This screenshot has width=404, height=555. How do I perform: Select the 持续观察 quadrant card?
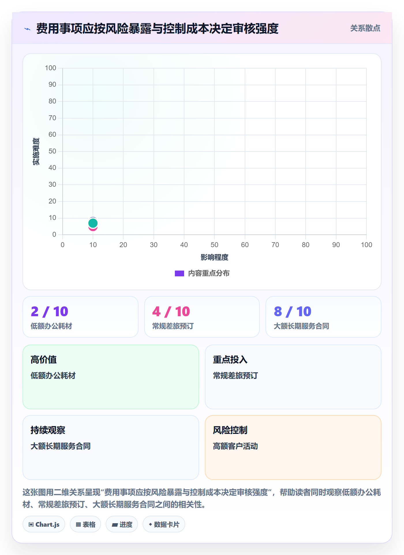tap(111, 447)
